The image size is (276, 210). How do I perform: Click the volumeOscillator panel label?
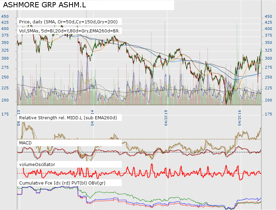(37, 164)
